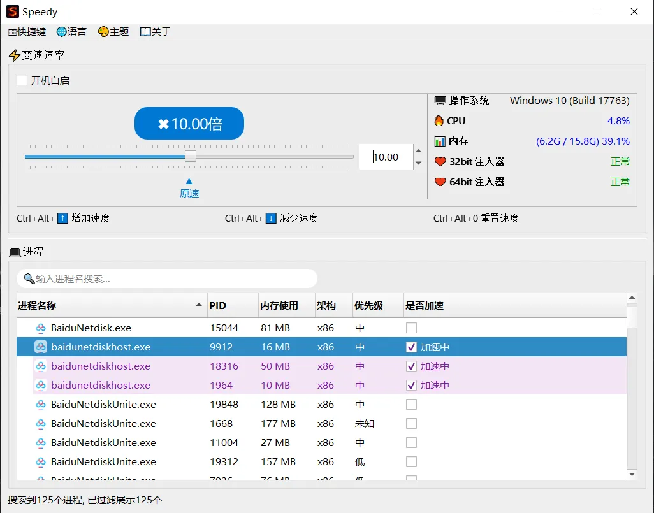654x513 pixels.
Task: Click the monitor icon beside 操作系统
Action: coord(440,101)
